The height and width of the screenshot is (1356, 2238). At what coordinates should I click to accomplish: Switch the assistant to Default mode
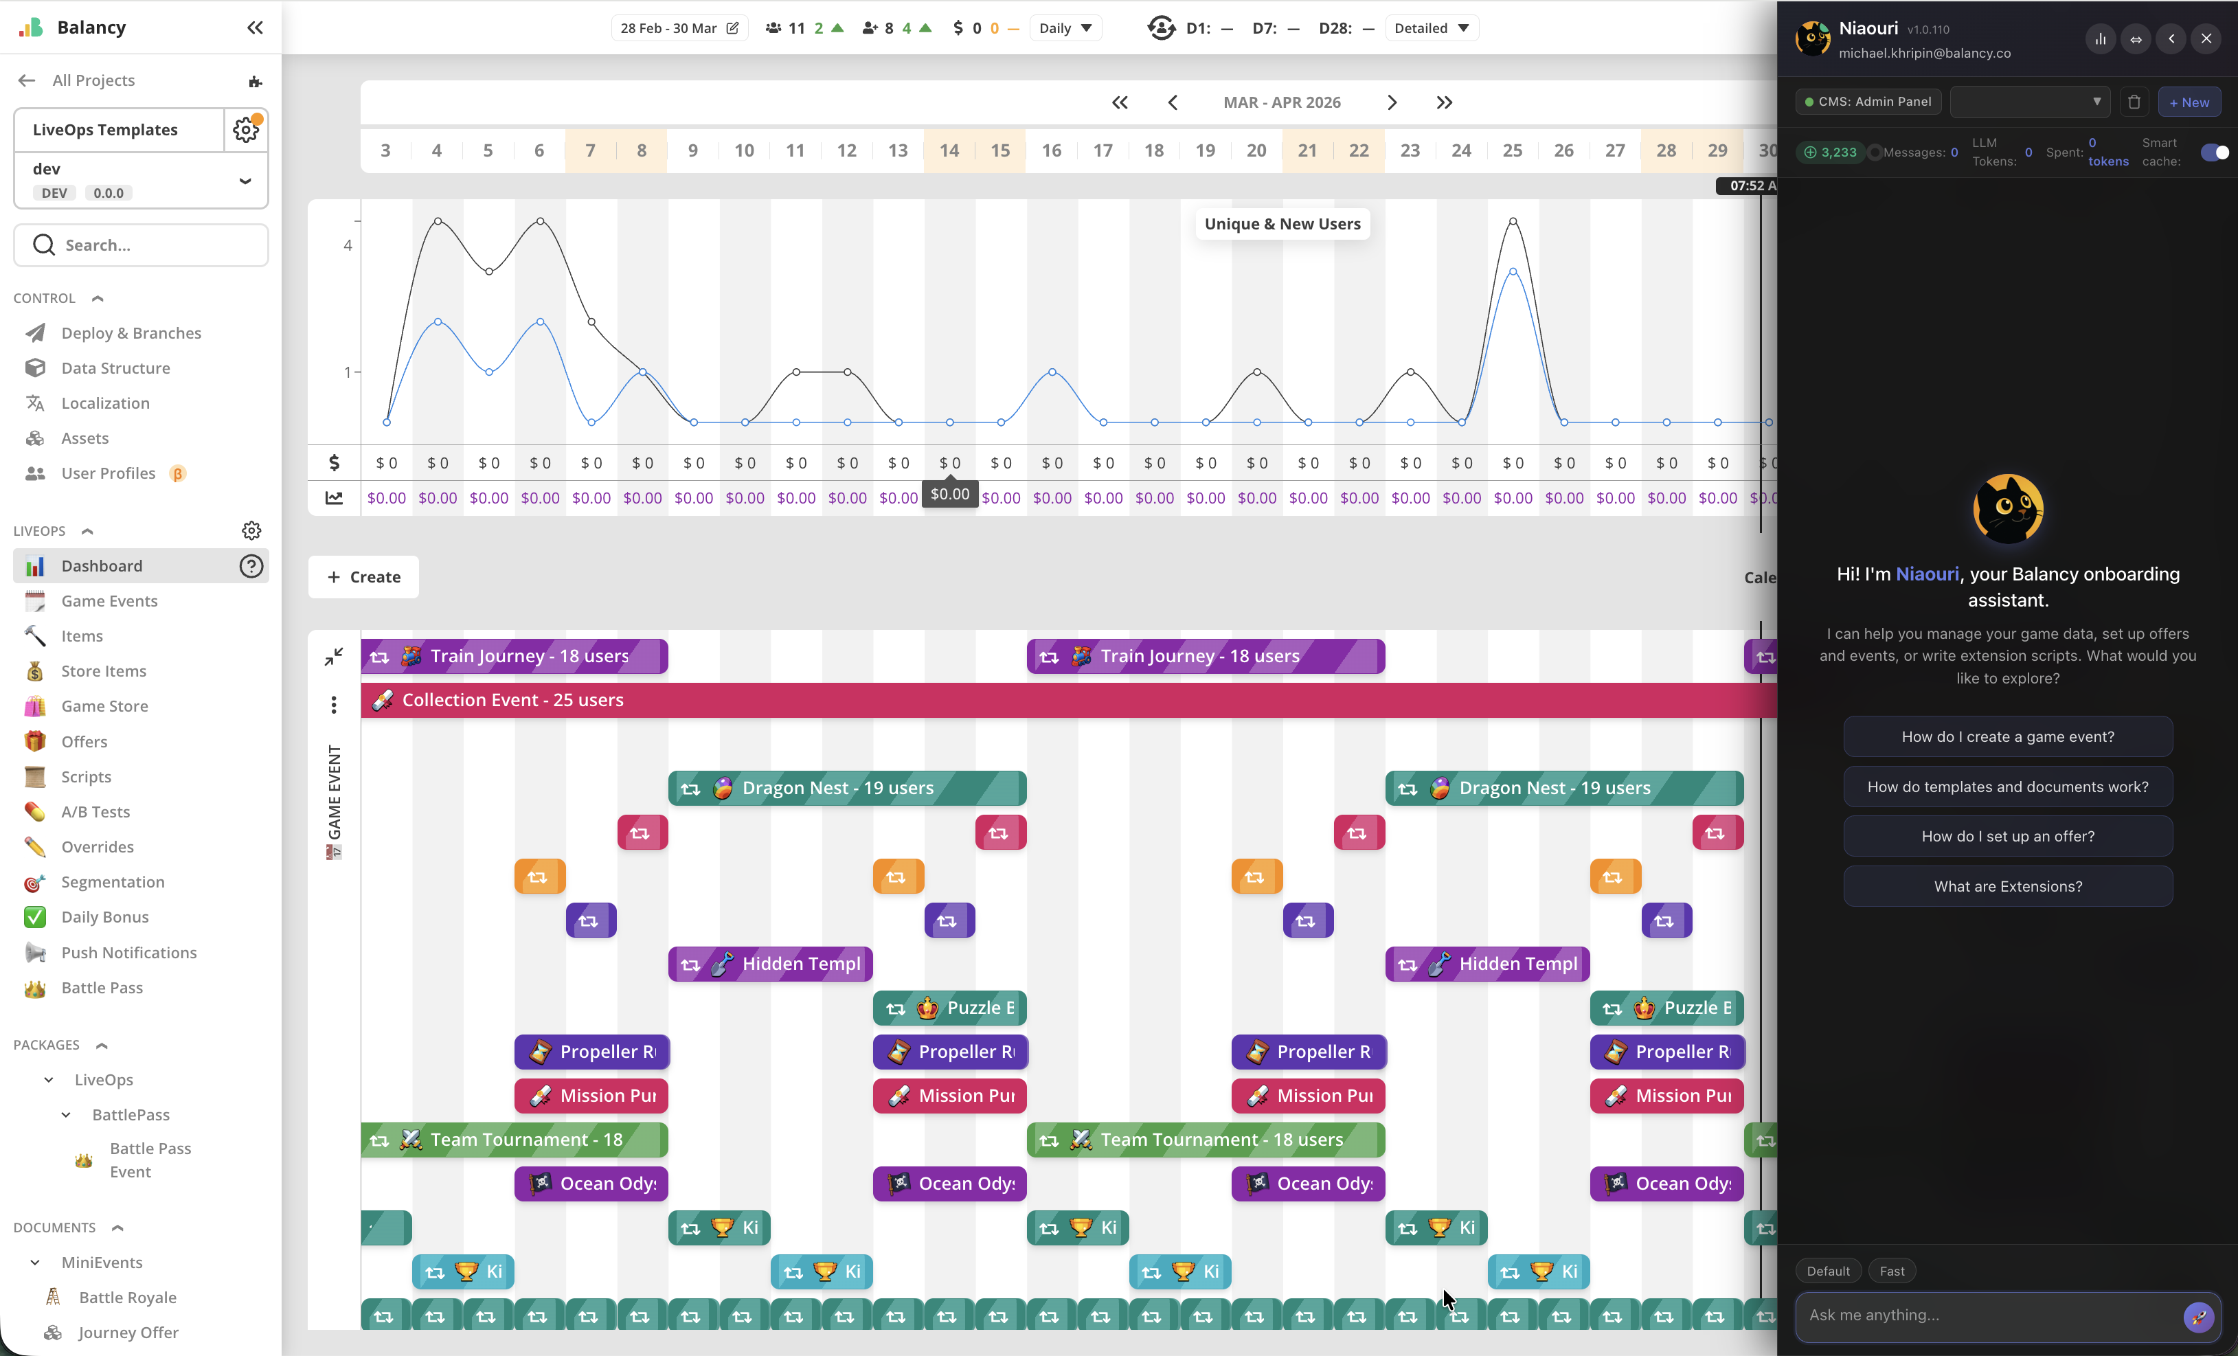pos(1829,1271)
